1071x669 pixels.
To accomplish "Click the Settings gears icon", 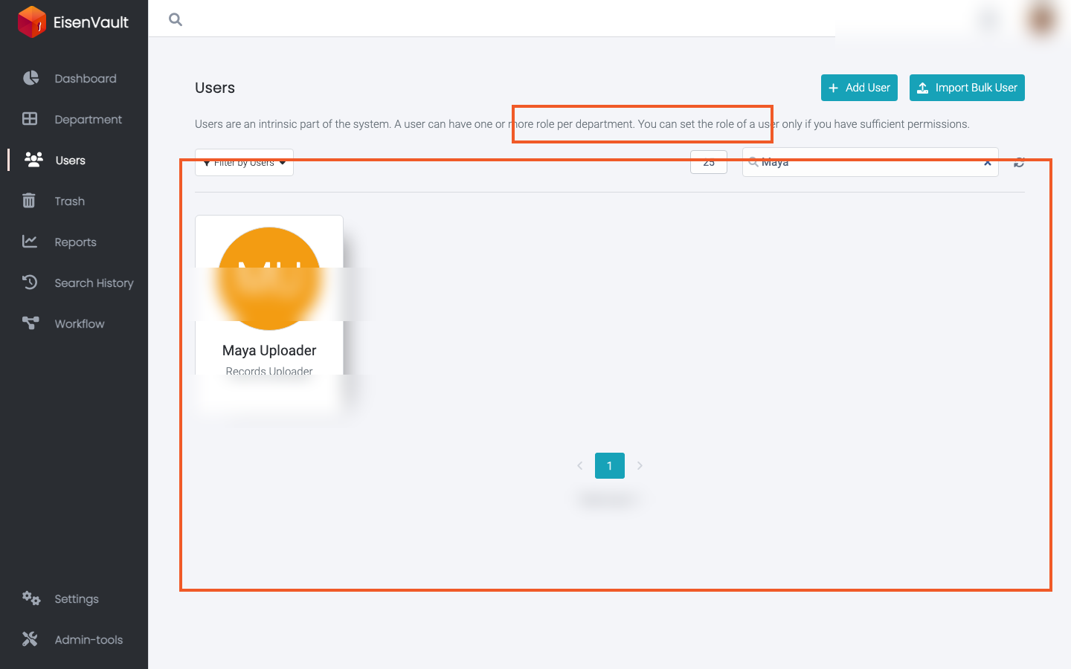I will coord(31,598).
